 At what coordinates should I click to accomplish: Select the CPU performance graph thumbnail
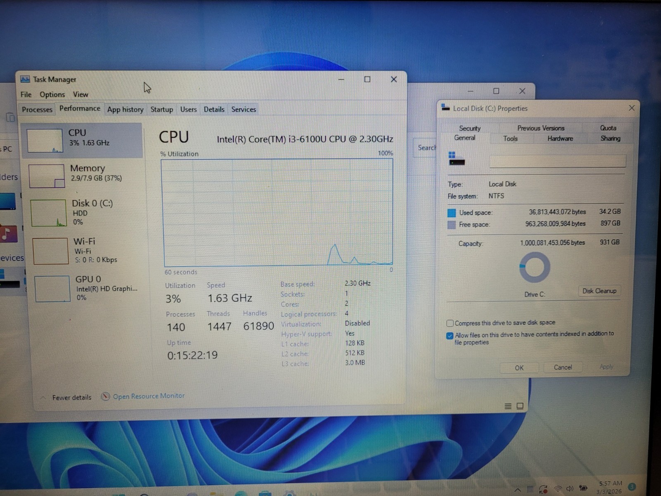click(x=45, y=141)
